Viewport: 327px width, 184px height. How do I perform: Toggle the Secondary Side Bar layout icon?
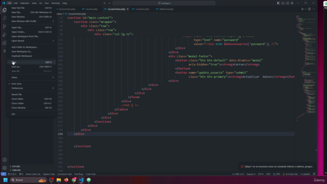pyautogui.click(x=288, y=3)
